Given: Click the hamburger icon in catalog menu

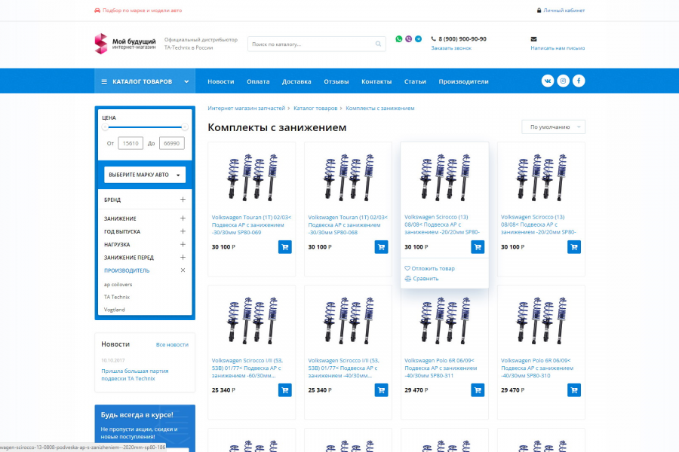Looking at the screenshot, I should pos(104,81).
